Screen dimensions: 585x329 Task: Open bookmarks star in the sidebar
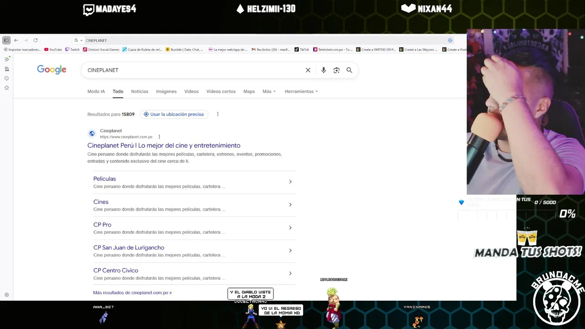pyautogui.click(x=7, y=88)
